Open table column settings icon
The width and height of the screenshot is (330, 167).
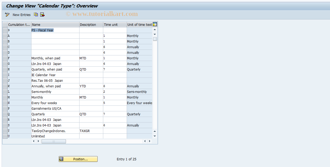pyautogui.click(x=155, y=24)
